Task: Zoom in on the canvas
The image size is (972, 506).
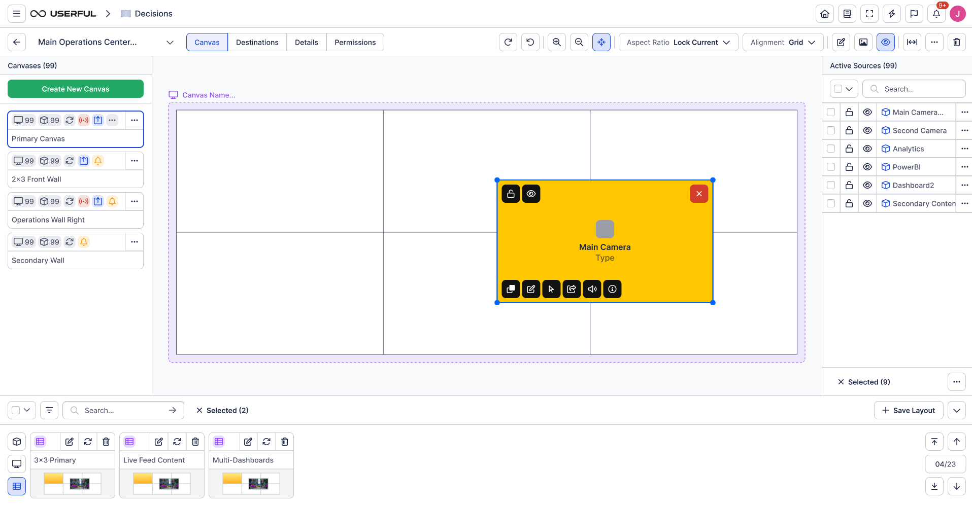Action: click(556, 42)
